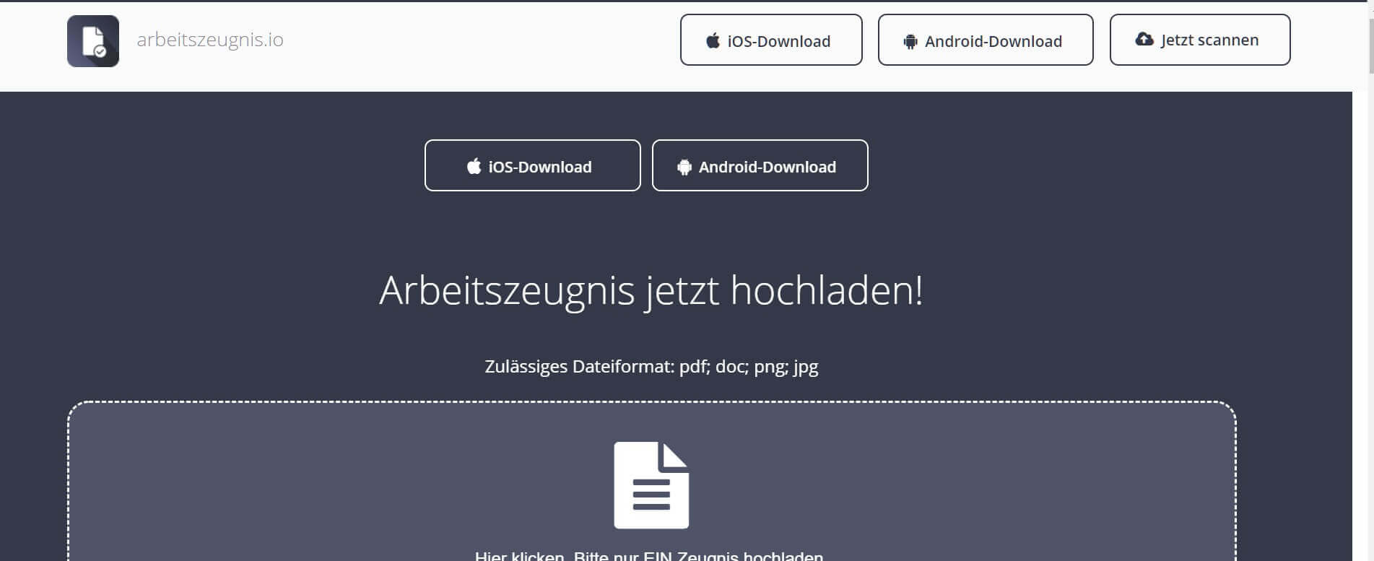Click the Android-Download button in the header
The height and width of the screenshot is (561, 1374).
click(986, 40)
